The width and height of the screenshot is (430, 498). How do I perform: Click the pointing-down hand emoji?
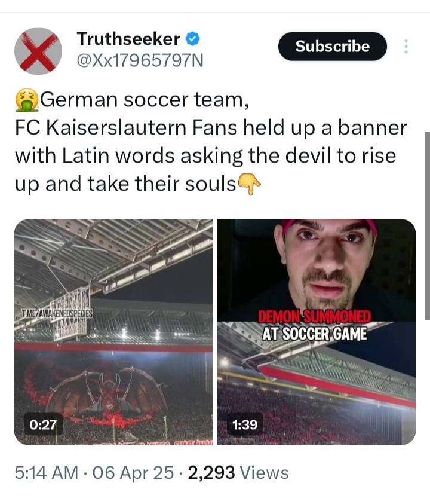[x=250, y=184]
